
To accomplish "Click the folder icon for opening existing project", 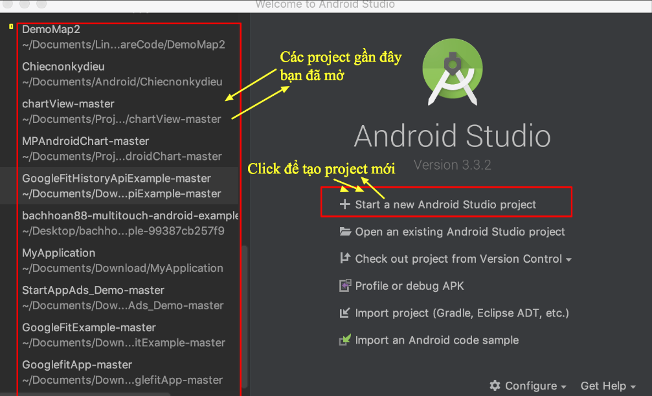I will tap(345, 232).
